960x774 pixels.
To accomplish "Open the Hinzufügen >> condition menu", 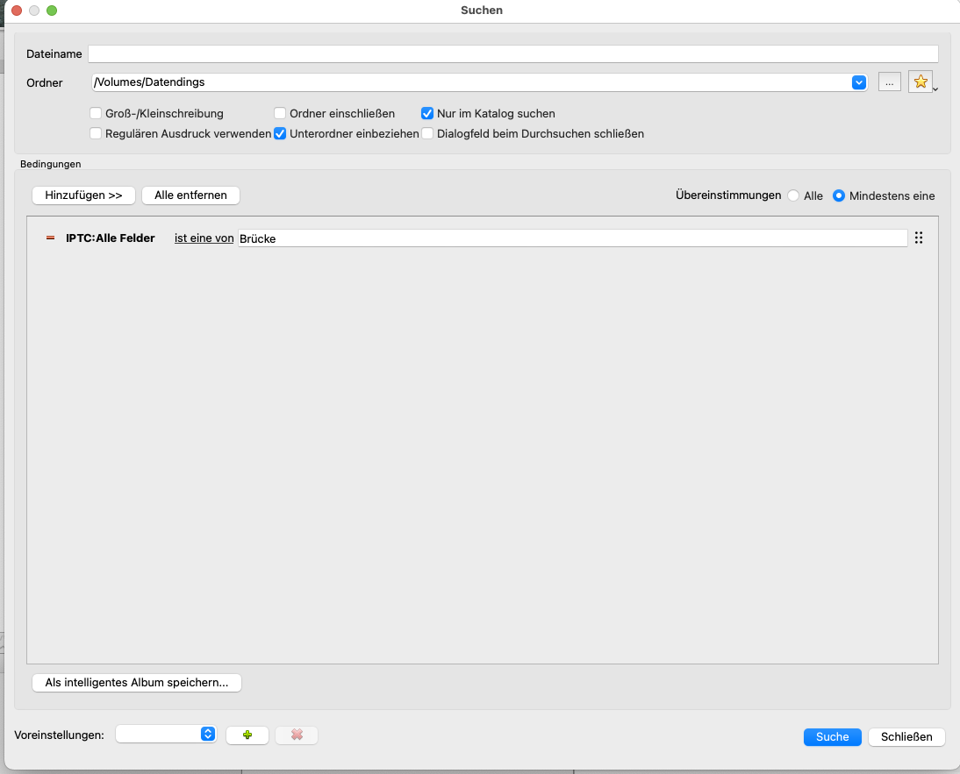I will (84, 195).
